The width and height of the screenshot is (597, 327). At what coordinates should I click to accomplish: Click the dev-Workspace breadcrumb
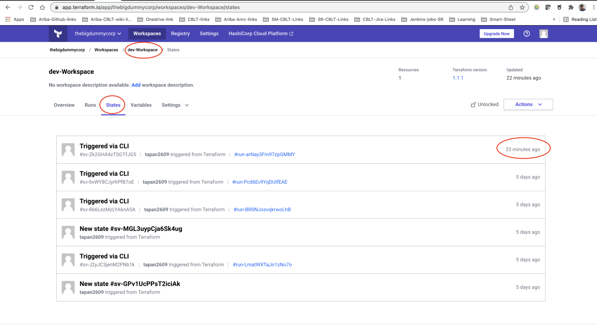click(143, 50)
